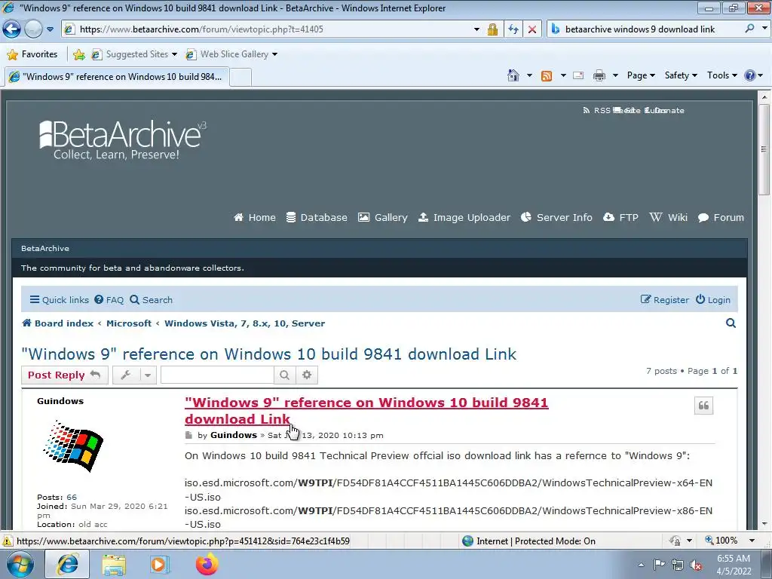Click the RSS link in site header

597,110
